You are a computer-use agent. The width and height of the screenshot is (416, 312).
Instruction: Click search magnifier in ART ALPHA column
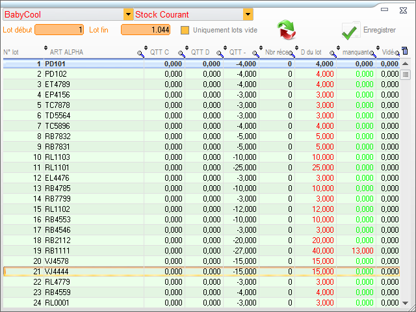[x=140, y=54]
